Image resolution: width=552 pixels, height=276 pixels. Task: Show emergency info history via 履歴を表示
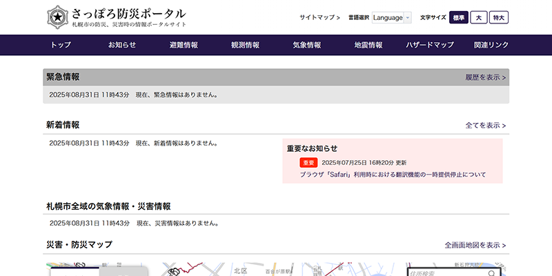click(486, 77)
